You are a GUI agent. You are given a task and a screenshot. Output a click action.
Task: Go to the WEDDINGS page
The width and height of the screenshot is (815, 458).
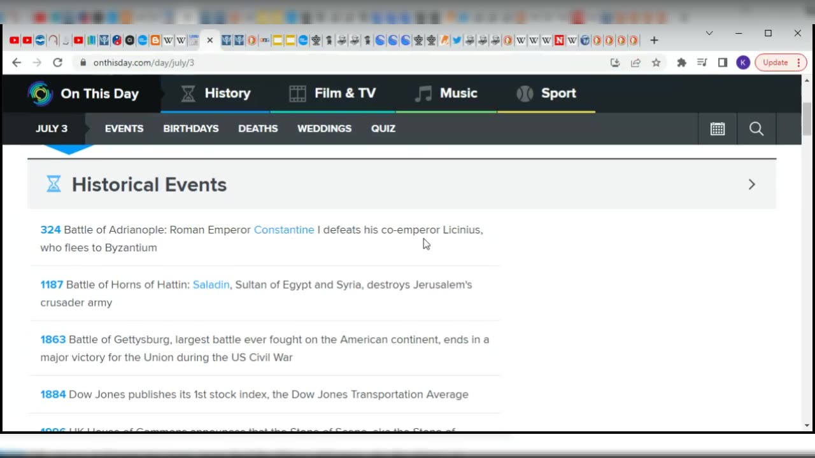[x=324, y=128]
